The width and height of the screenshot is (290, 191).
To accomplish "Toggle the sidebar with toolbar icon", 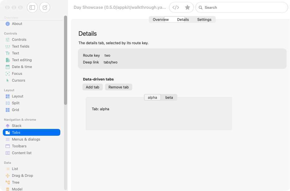I will (x=32, y=7).
